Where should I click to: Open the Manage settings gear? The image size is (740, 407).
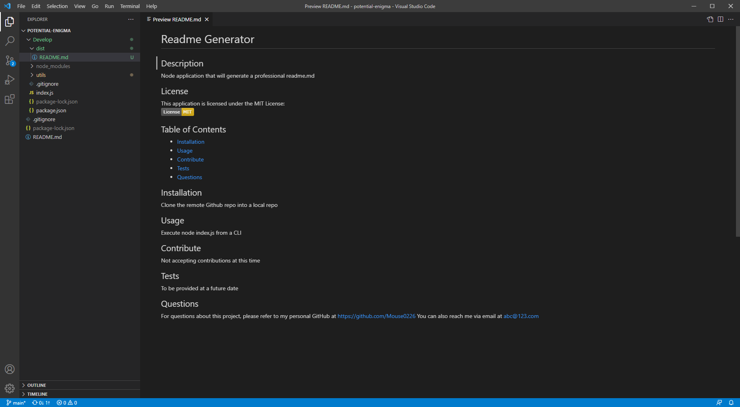coord(10,388)
